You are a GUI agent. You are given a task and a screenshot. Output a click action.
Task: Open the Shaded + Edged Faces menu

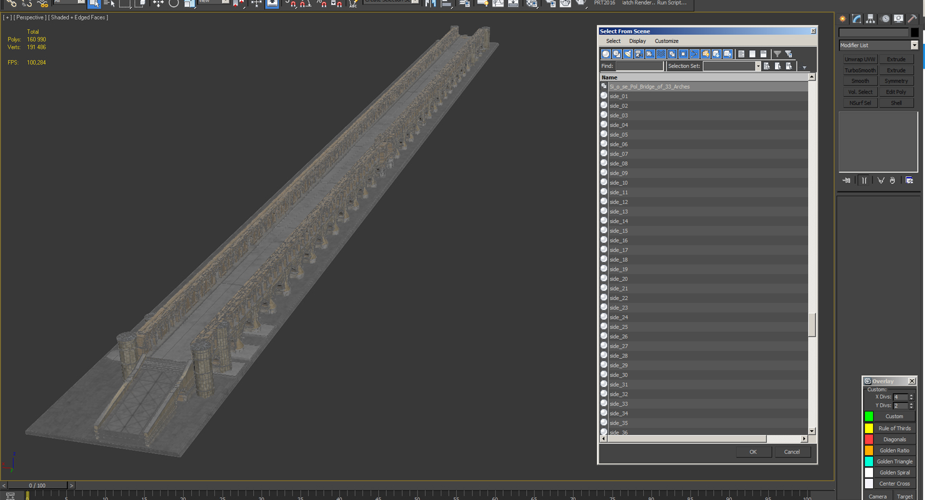pos(78,17)
